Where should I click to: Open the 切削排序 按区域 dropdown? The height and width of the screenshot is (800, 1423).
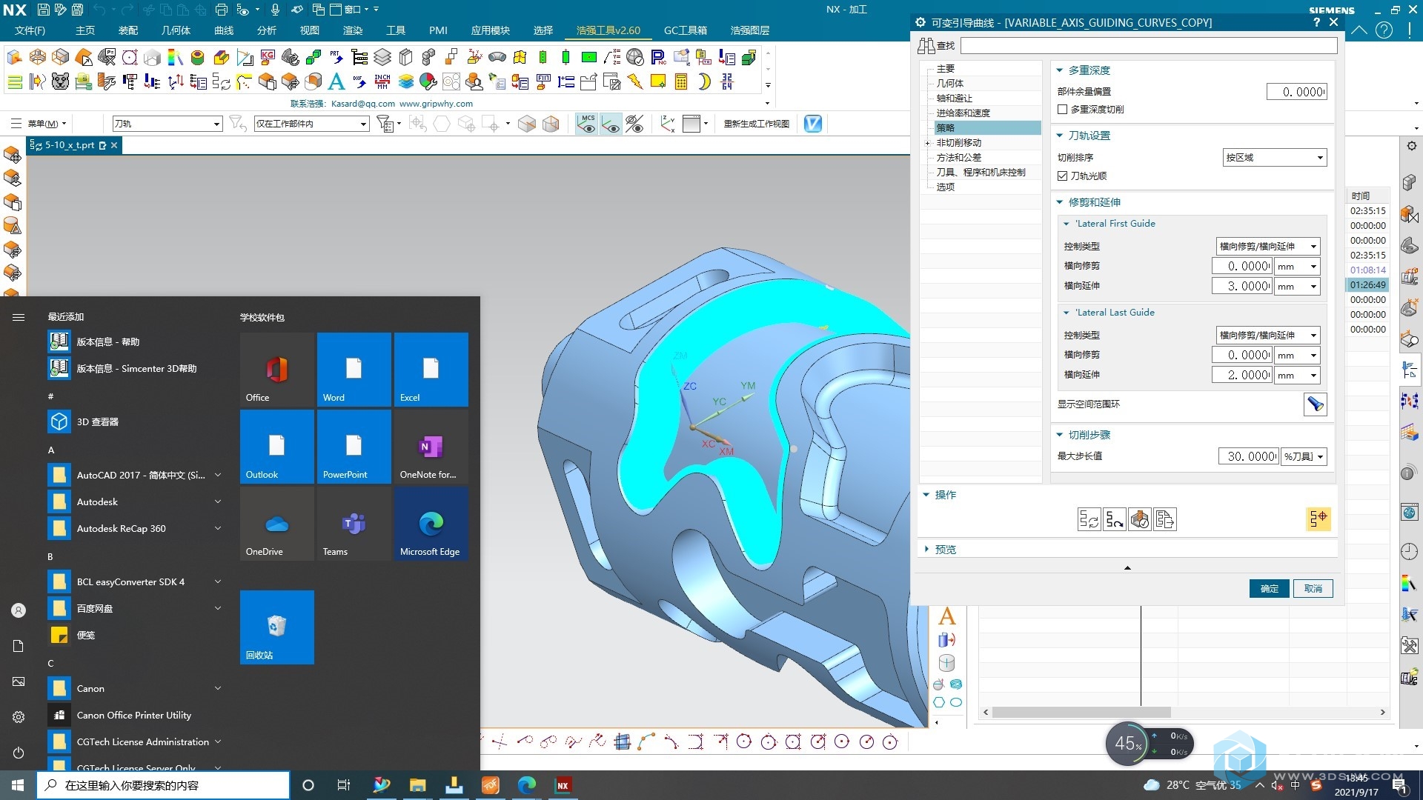tap(1274, 158)
